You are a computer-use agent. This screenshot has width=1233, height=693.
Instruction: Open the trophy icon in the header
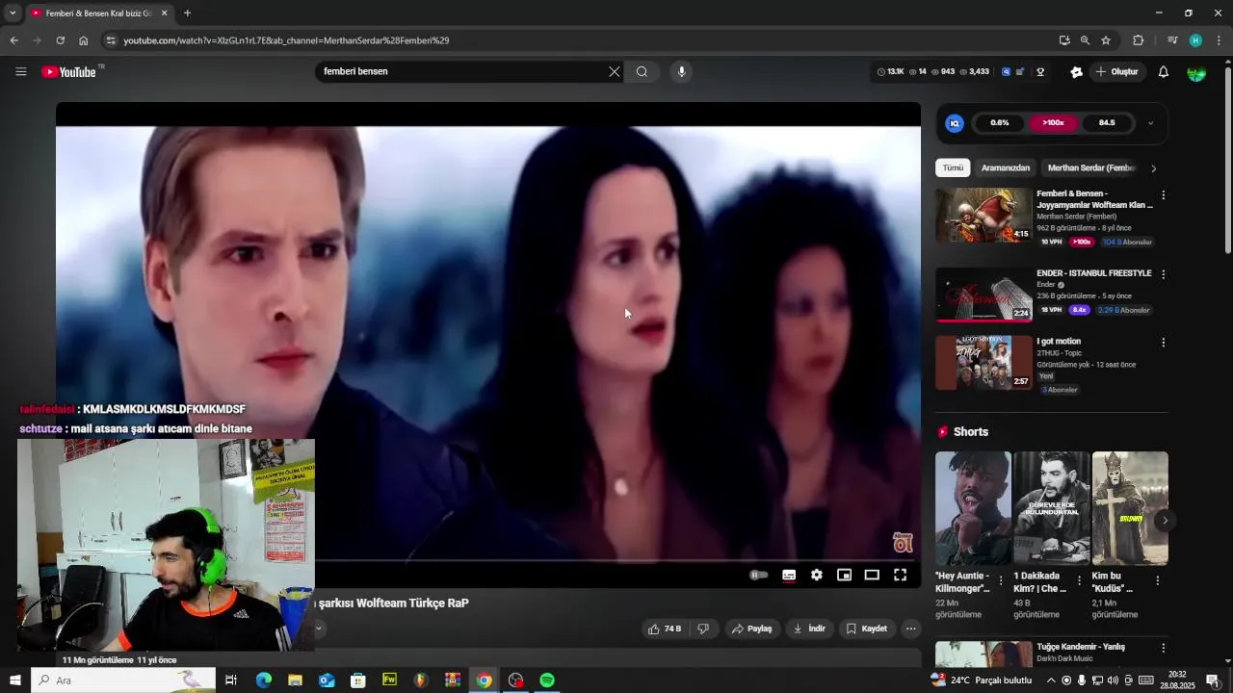1040,72
